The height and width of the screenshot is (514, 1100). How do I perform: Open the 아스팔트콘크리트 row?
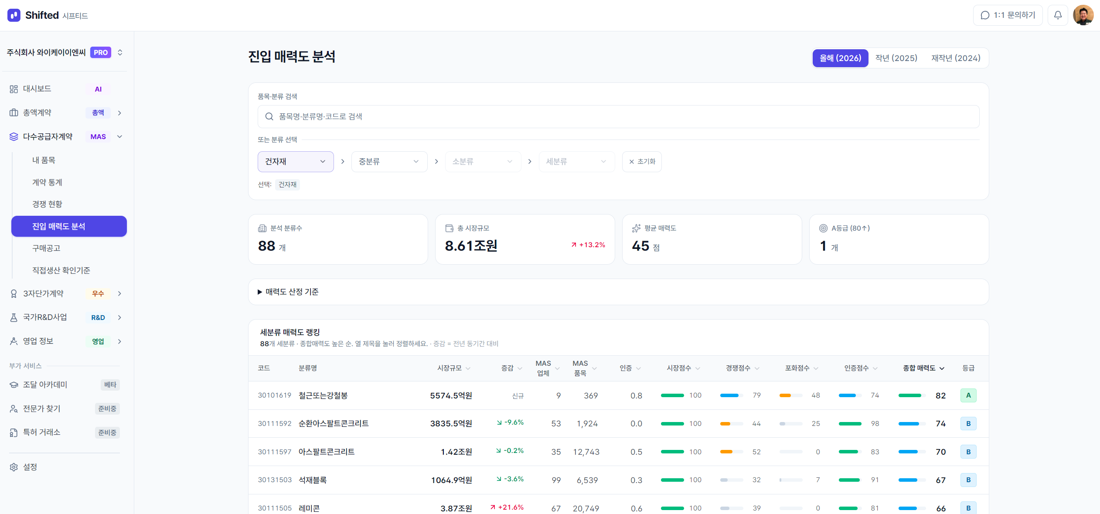point(618,452)
